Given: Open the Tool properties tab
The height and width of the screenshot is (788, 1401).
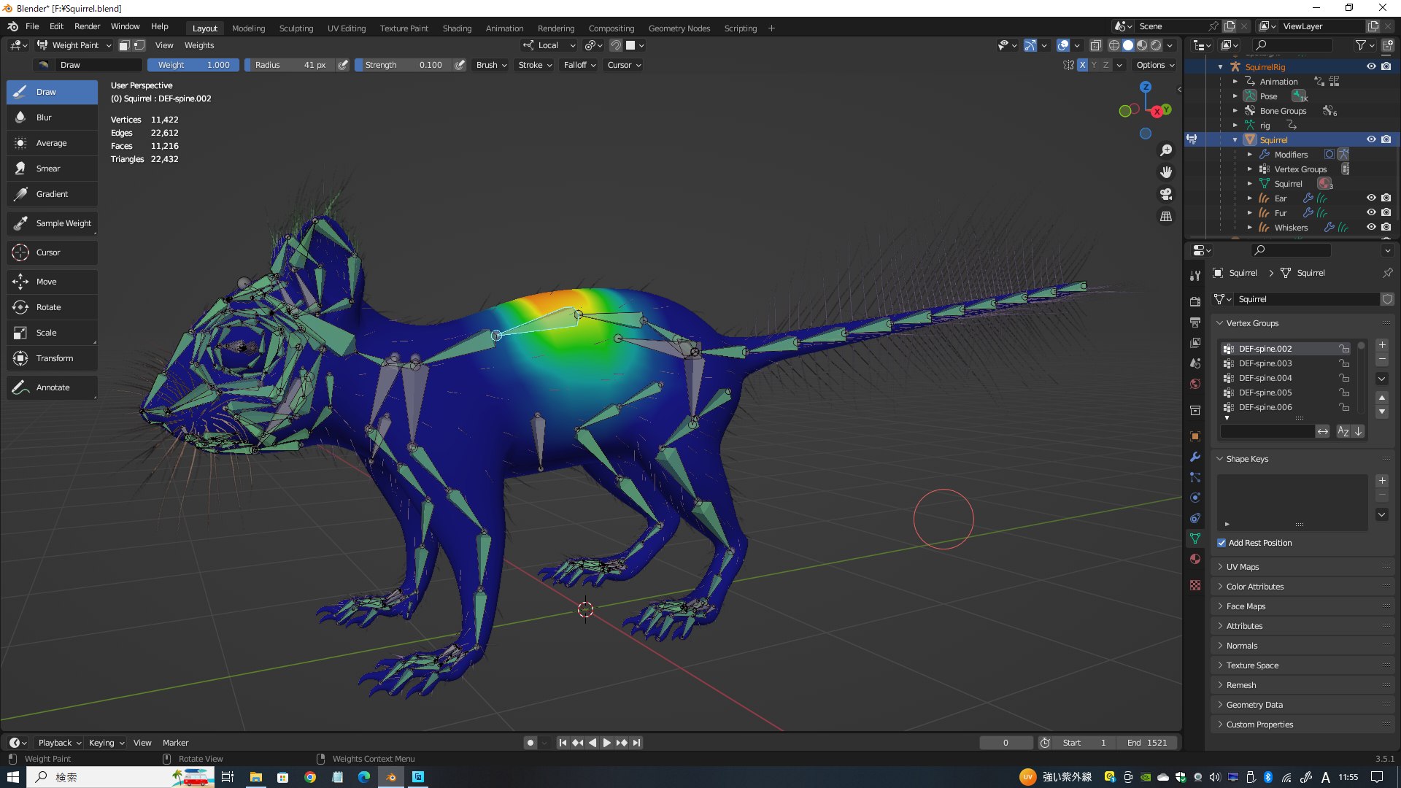Looking at the screenshot, I should click(1195, 276).
